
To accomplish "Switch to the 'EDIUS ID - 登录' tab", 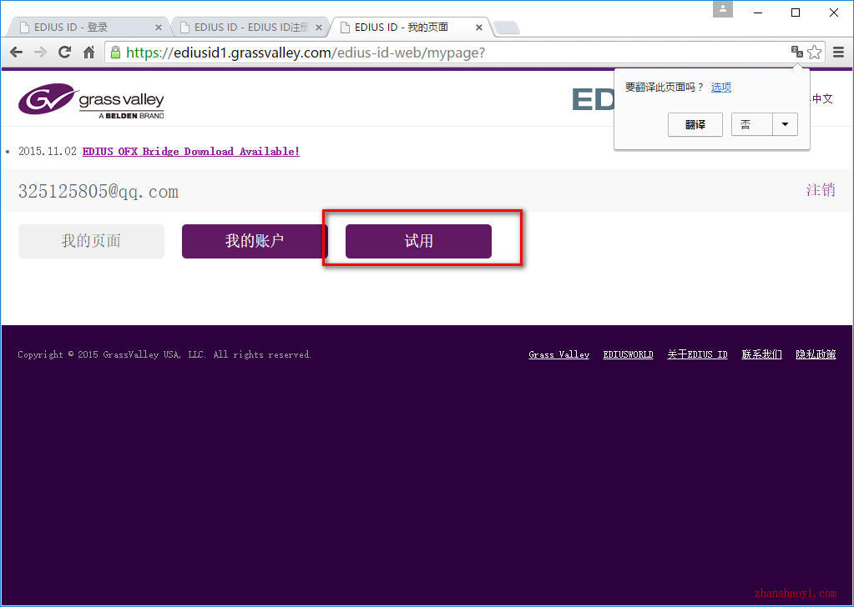I will click(87, 28).
